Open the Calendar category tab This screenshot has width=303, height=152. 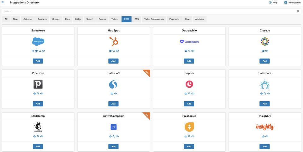pyautogui.click(x=28, y=19)
